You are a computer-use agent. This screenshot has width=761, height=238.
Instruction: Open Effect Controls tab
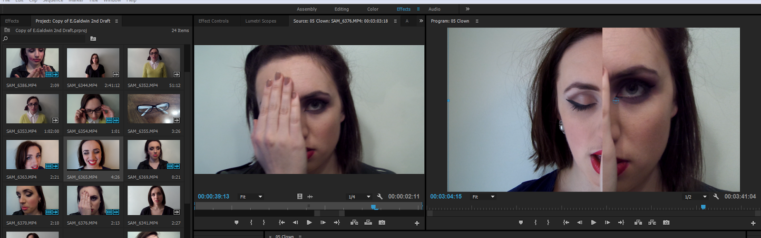click(214, 21)
